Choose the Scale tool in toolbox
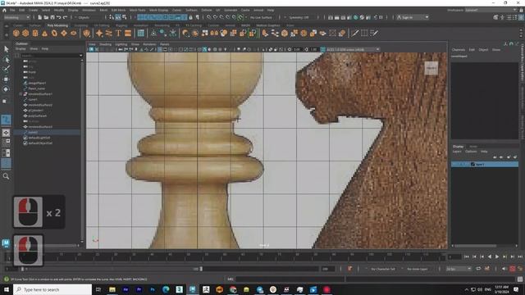The height and width of the screenshot is (295, 525). coord(5,101)
